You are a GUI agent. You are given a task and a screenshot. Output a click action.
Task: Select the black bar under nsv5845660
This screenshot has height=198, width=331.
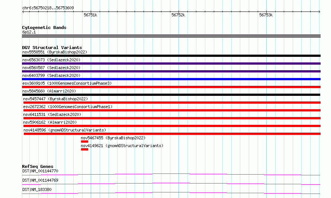171,95
